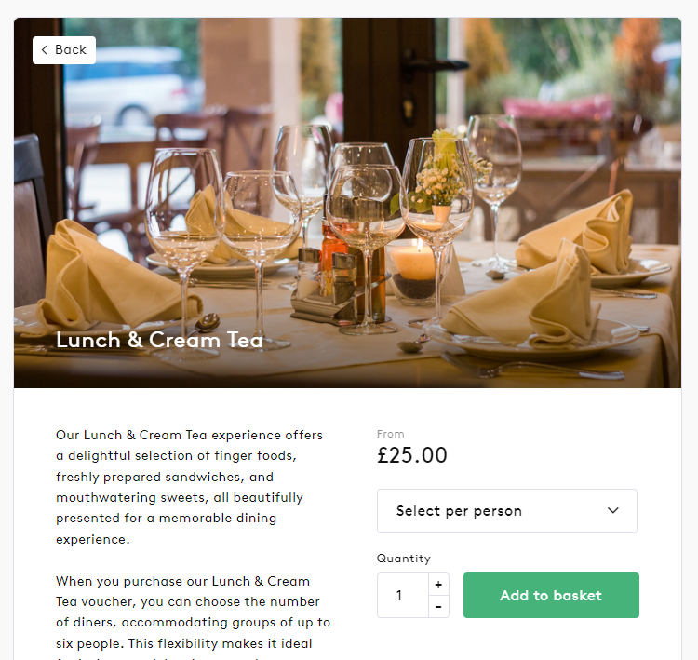Click the paragraph starting 'Our Lunch & Cream Tea'
698x660 pixels.
click(189, 487)
